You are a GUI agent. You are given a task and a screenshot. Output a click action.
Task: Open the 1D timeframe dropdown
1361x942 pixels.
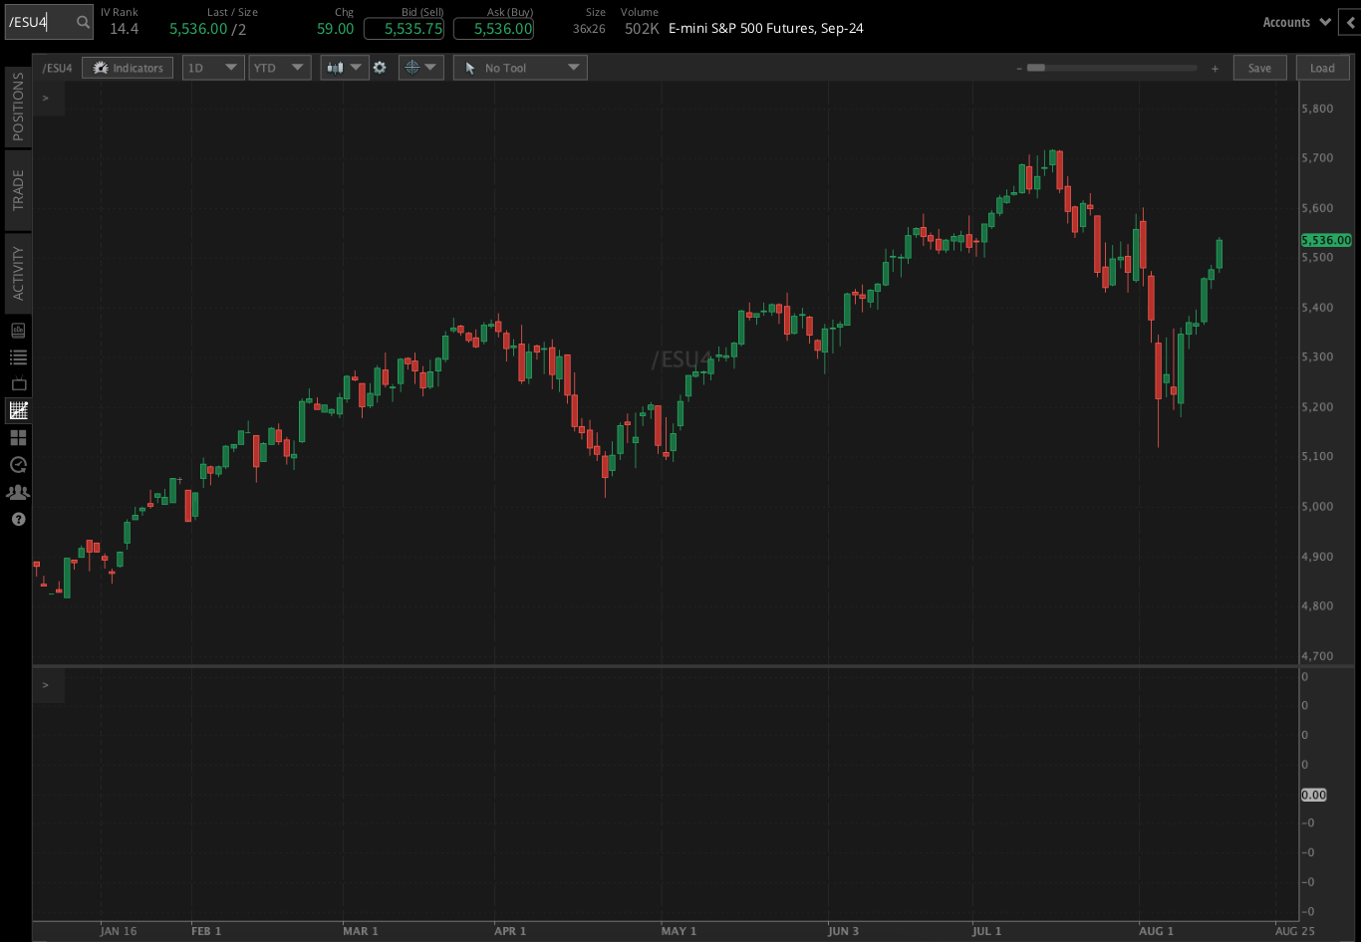coord(212,67)
